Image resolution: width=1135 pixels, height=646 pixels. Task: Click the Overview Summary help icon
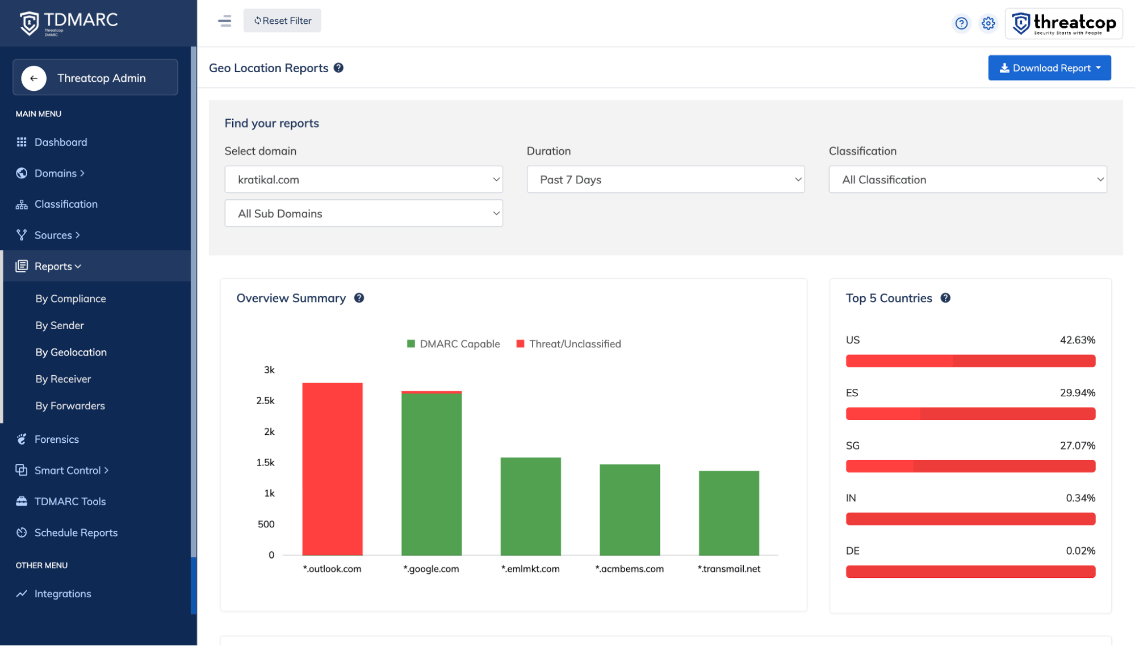pyautogui.click(x=359, y=298)
